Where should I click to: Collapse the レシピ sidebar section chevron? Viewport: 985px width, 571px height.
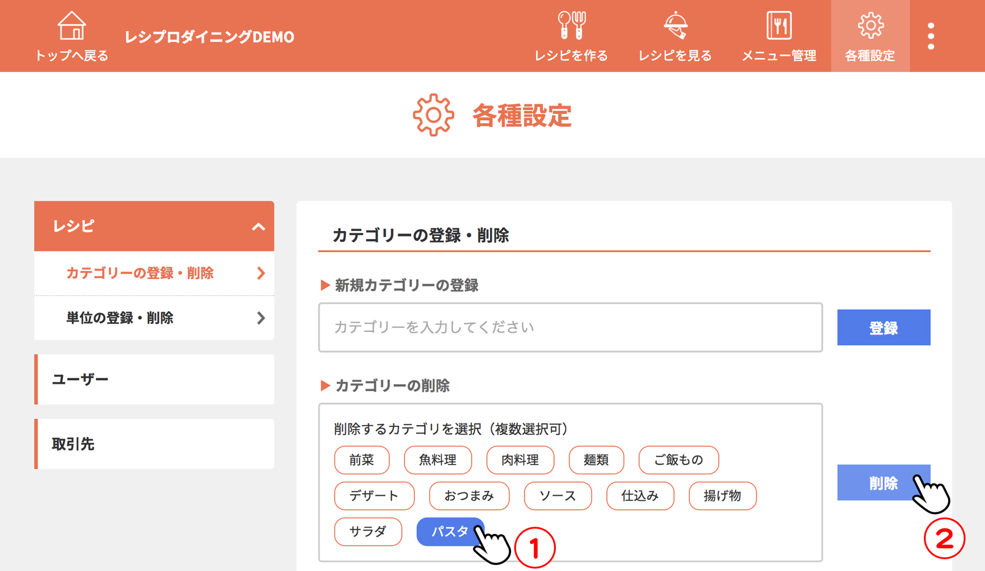259,227
